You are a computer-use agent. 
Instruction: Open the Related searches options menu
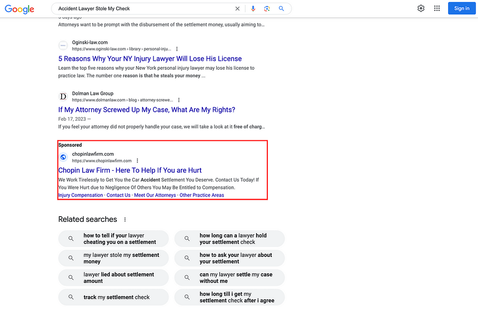coord(125,219)
